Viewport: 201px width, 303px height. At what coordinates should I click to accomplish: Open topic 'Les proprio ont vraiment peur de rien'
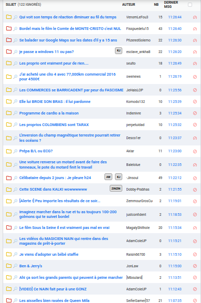(54, 63)
